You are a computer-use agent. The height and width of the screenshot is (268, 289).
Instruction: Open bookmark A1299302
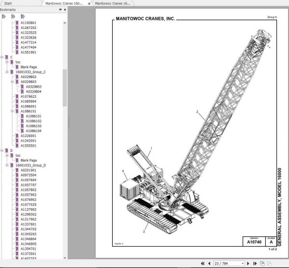coord(28,214)
